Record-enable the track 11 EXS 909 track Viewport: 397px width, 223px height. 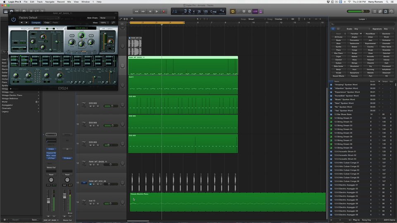98,145
